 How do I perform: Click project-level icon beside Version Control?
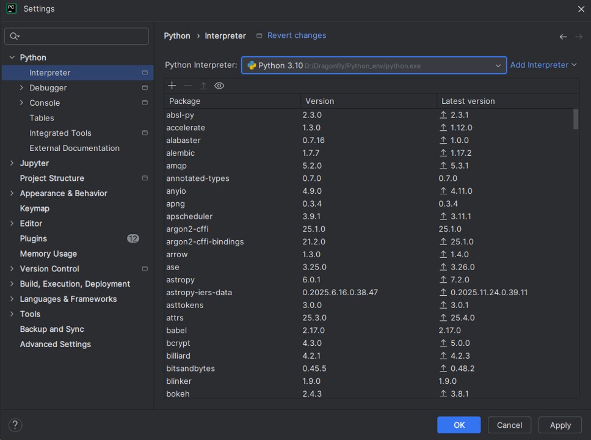point(145,269)
